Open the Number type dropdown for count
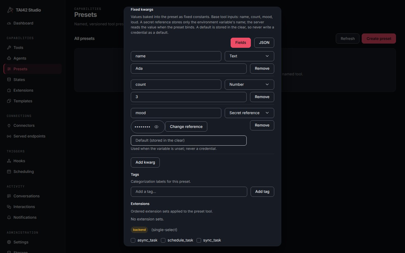 click(x=249, y=85)
